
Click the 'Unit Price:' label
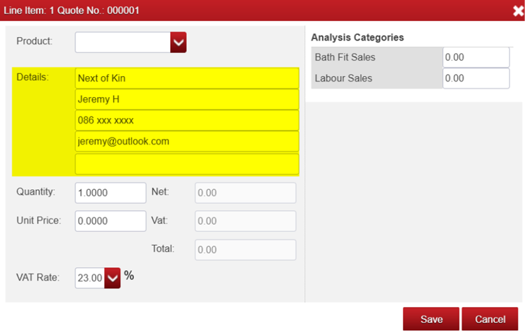[x=39, y=221]
